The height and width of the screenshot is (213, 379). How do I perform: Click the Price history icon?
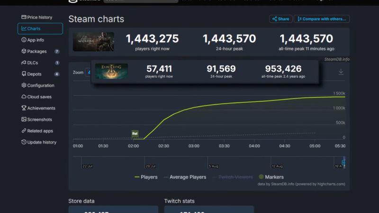pos(24,17)
